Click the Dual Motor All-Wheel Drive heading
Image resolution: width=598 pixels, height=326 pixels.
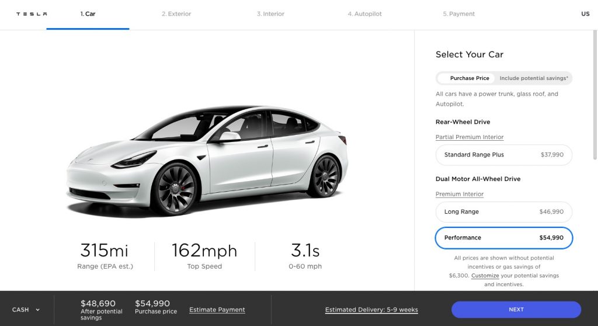478,179
